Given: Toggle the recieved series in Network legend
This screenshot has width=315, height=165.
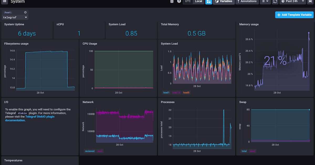Looking at the screenshot, I should click(x=90, y=151).
